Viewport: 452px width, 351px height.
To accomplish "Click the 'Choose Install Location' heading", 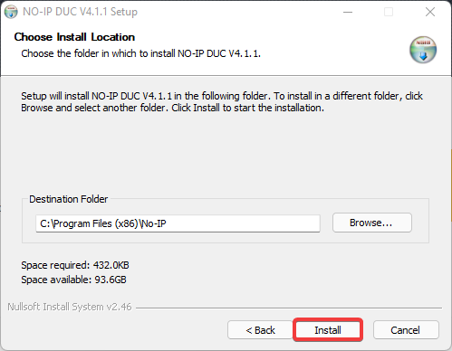I will [74, 37].
